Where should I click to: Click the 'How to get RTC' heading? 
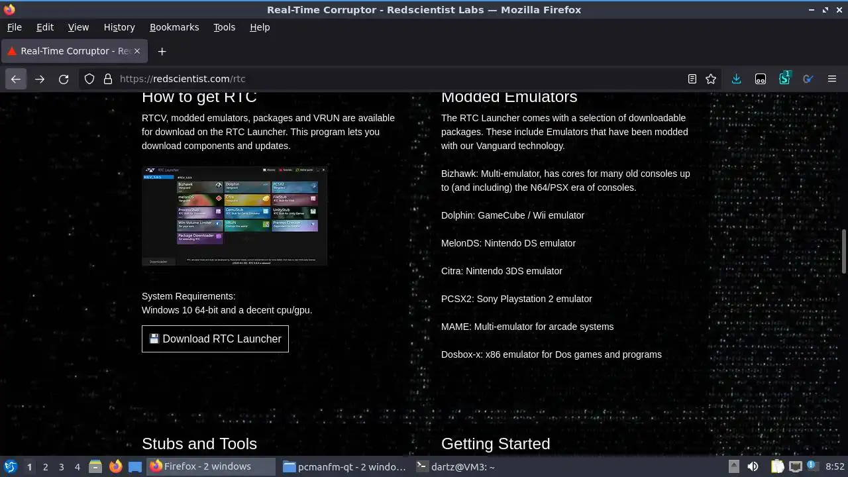coord(199,97)
